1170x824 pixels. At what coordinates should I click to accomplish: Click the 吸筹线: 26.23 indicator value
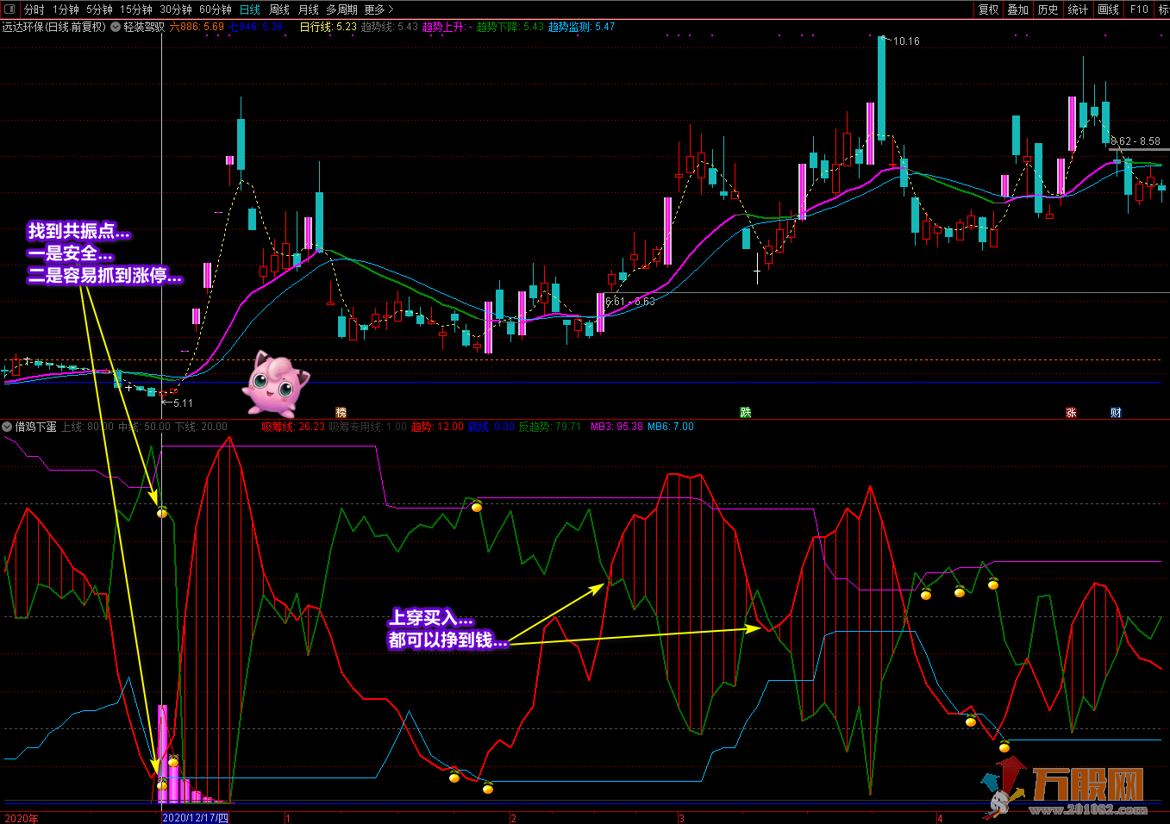pyautogui.click(x=293, y=427)
